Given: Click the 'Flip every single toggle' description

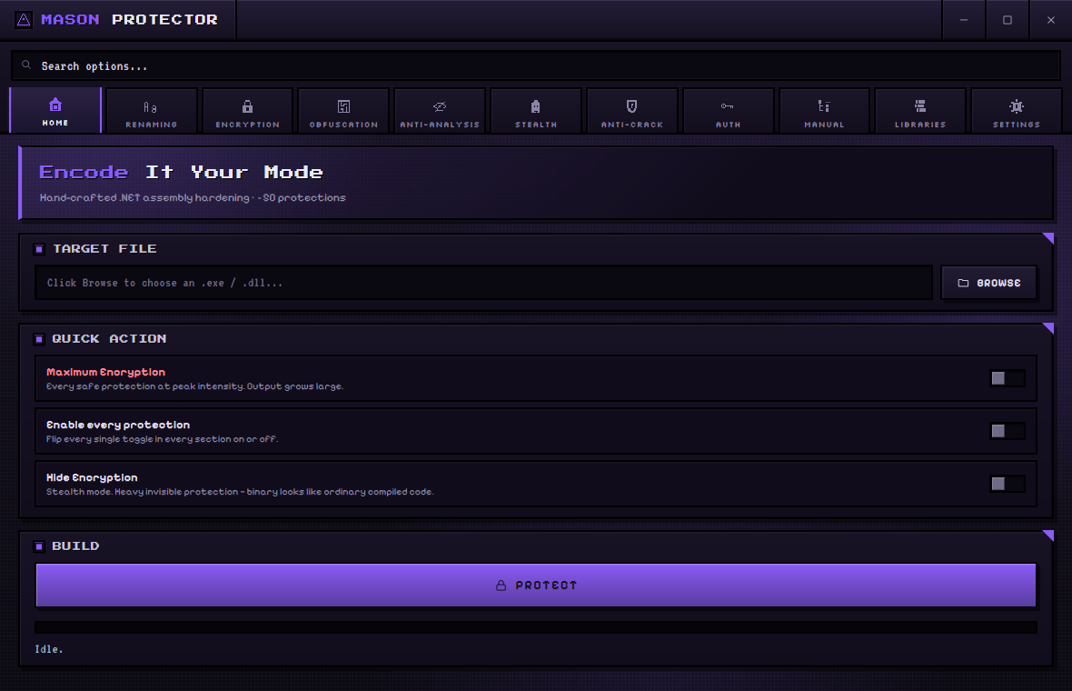Looking at the screenshot, I should tap(162, 439).
